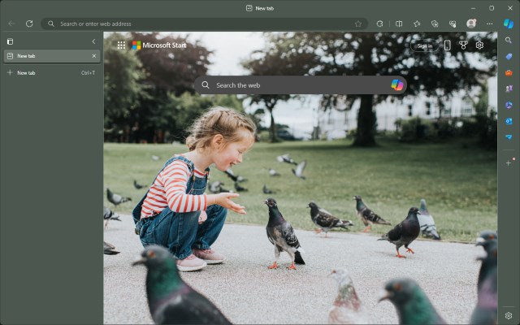This screenshot has height=325, width=520.
Task: Open Settings and more ellipsis menu
Action: pyautogui.click(x=489, y=24)
